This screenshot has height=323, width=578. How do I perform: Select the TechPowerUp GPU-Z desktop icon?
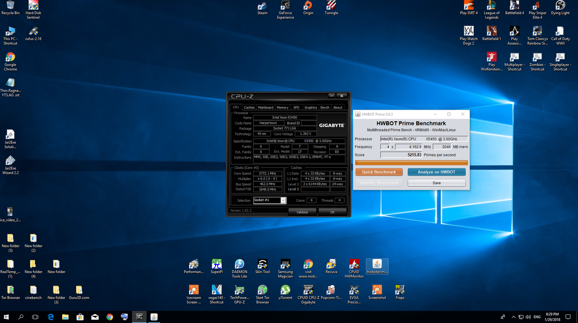pos(239,294)
